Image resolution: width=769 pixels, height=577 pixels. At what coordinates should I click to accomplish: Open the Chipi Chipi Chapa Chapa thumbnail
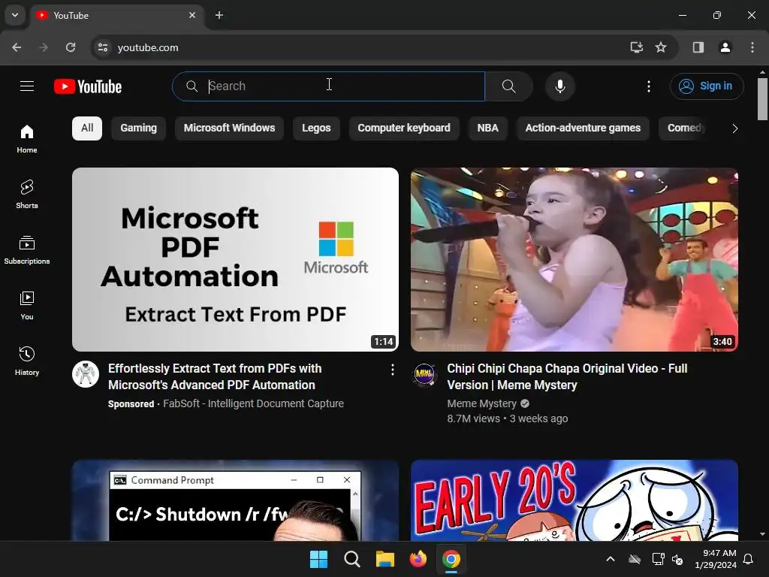[574, 259]
